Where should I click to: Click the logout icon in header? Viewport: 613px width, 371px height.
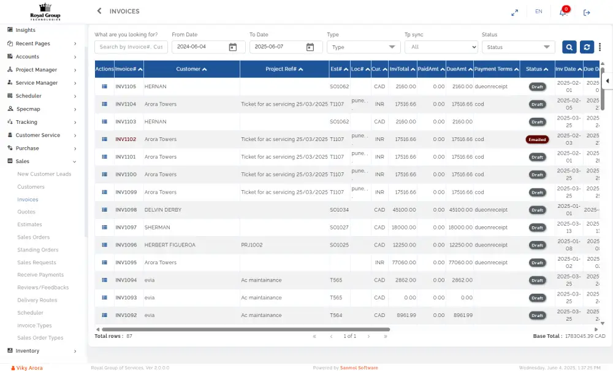(587, 12)
